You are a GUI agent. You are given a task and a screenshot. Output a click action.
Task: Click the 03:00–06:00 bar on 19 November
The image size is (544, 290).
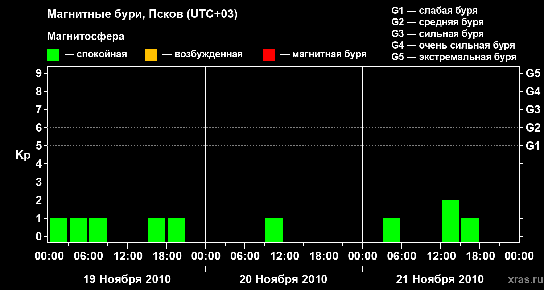[x=78, y=230]
